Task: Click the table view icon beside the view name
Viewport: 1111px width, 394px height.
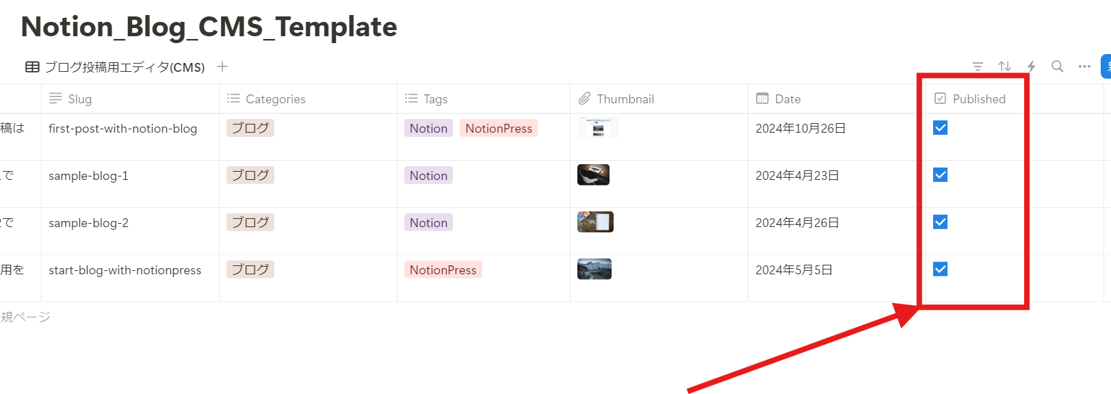Action: coord(31,66)
